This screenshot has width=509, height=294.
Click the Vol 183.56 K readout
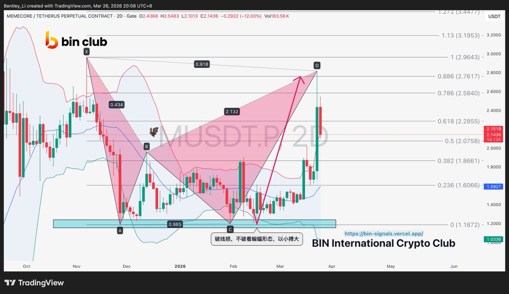(276, 16)
